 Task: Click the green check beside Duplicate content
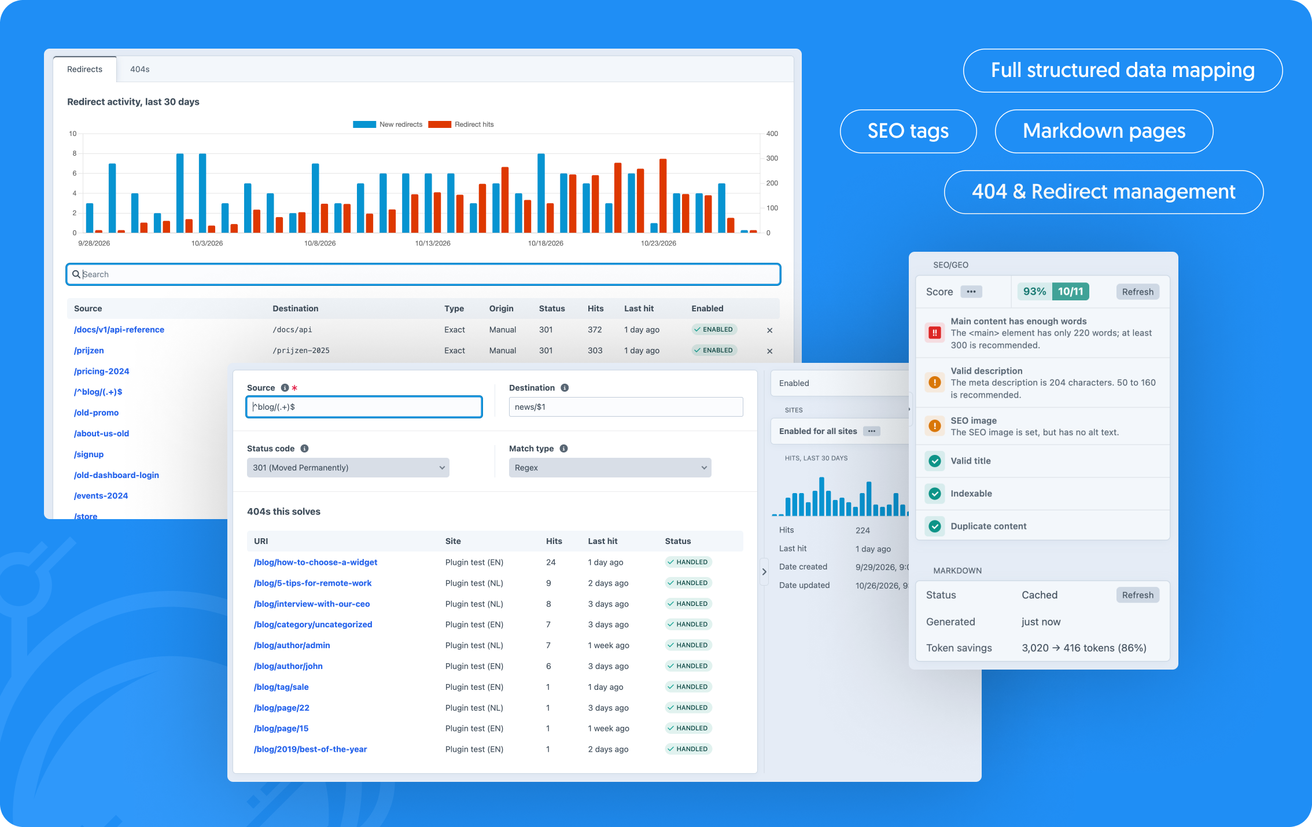[x=934, y=526]
